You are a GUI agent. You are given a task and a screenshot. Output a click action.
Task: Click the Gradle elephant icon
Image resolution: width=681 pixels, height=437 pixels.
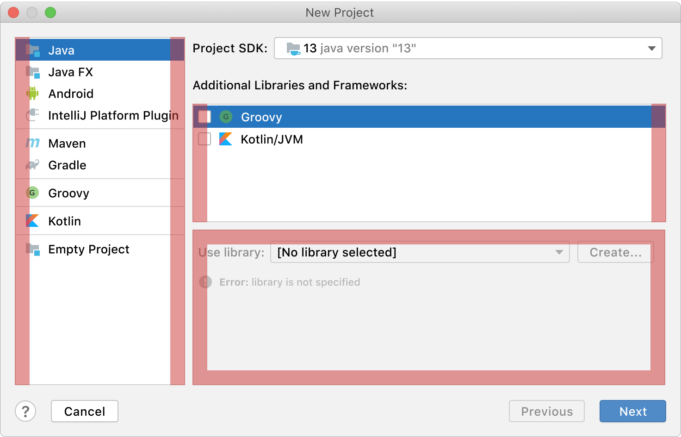pos(33,165)
